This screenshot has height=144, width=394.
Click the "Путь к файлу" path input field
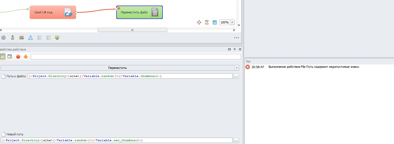click(130, 76)
